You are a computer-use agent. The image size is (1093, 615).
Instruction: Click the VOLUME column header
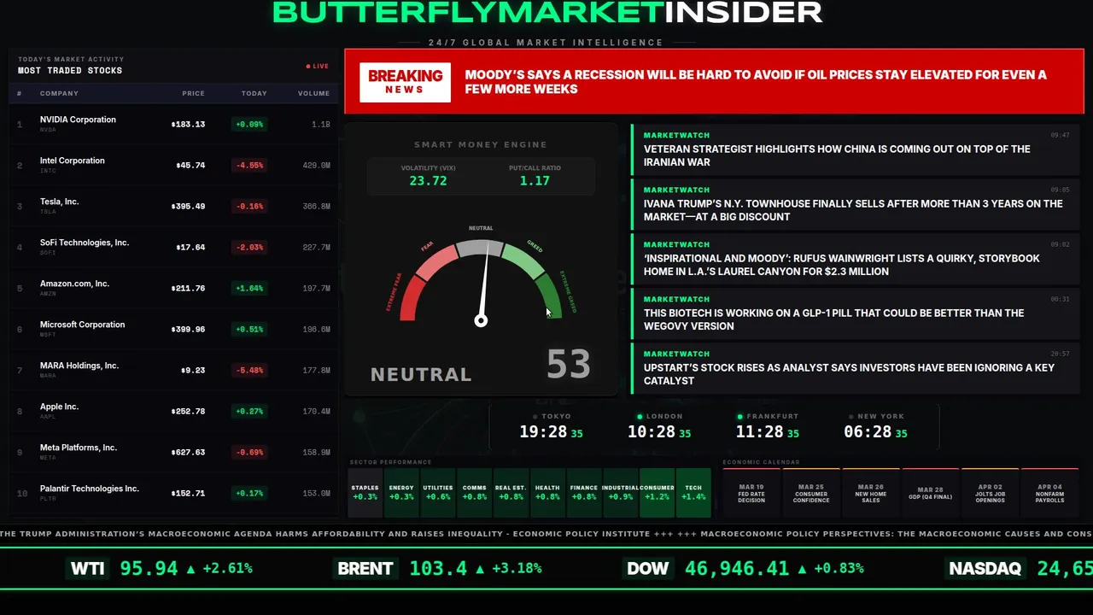coord(313,93)
